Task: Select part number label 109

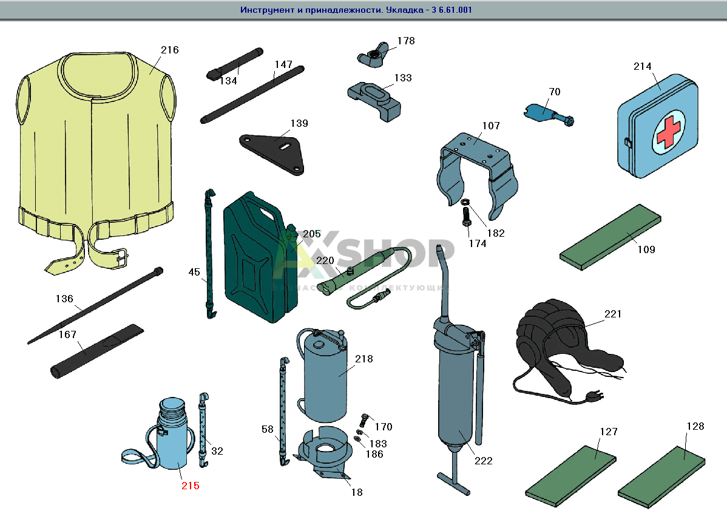Action: coord(646,249)
